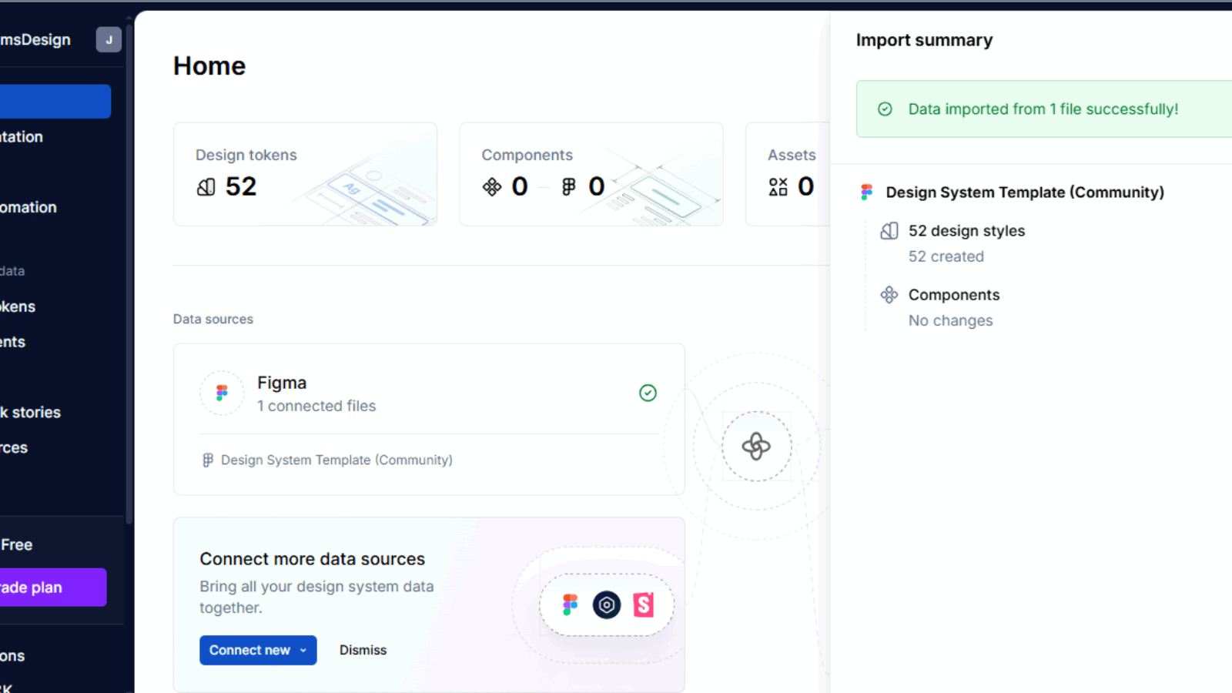Image resolution: width=1232 pixels, height=693 pixels.
Task: Click the Supernova hub icon in dashed circle
Action: click(756, 447)
